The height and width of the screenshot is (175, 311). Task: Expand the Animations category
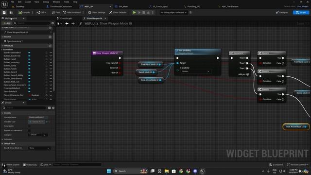pos(2,50)
